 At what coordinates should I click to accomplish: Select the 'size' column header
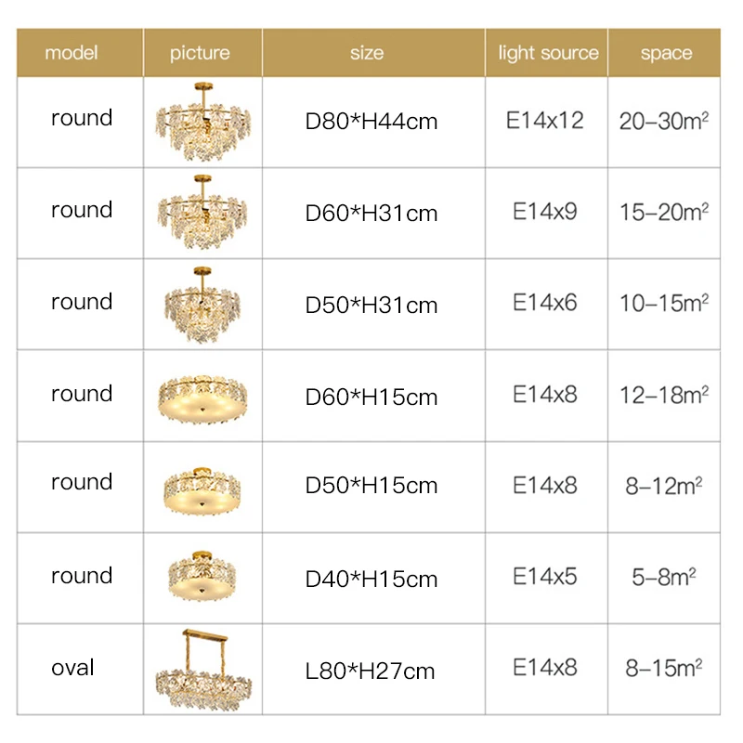(x=367, y=53)
